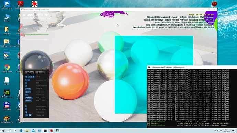Launch the Google Chrome desktop shortcut
Viewport: 237px width, 133px height.
(x=7, y=69)
